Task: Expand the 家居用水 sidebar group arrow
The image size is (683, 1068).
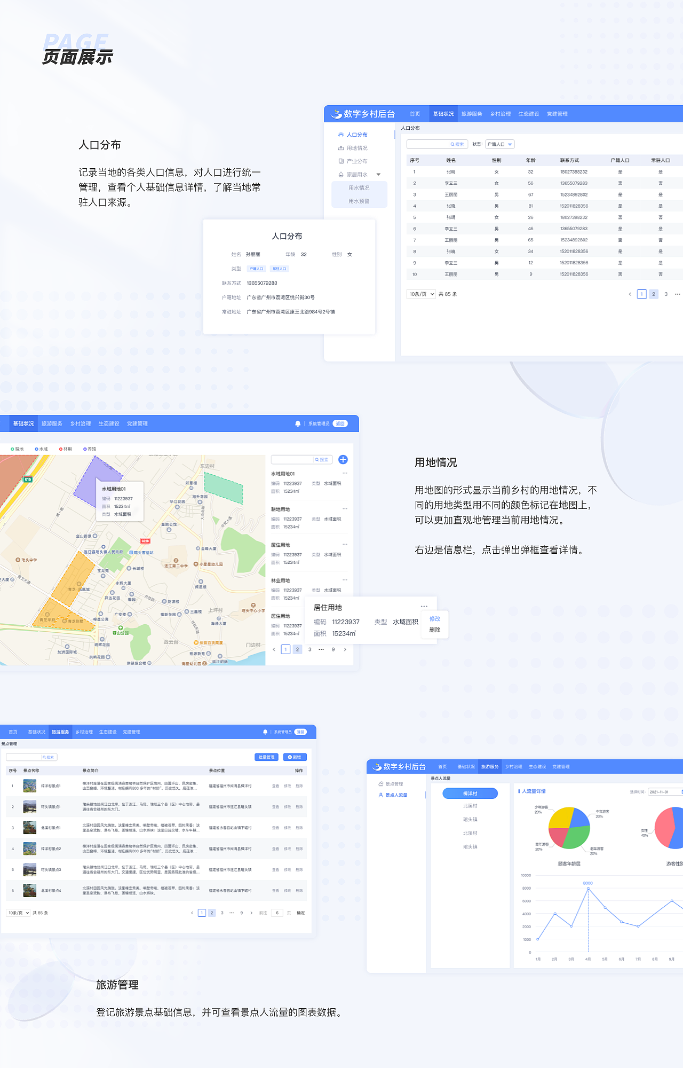Action: tap(378, 175)
